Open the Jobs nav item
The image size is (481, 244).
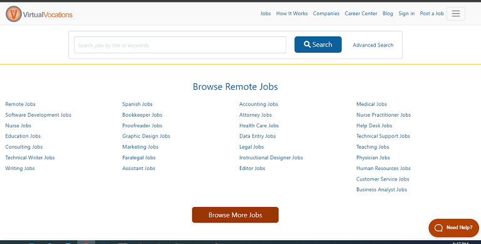tap(266, 14)
